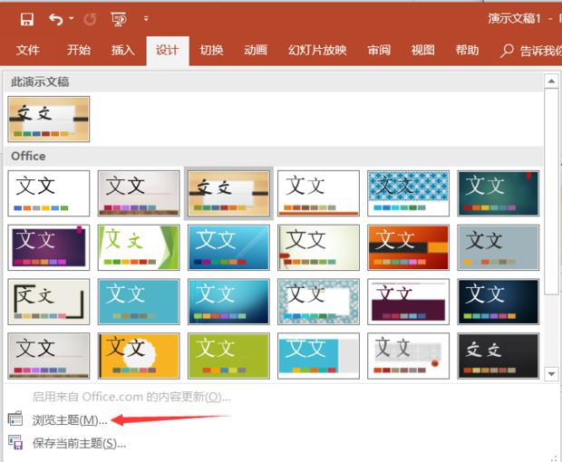Apply the plain white Office theme

pos(49,193)
